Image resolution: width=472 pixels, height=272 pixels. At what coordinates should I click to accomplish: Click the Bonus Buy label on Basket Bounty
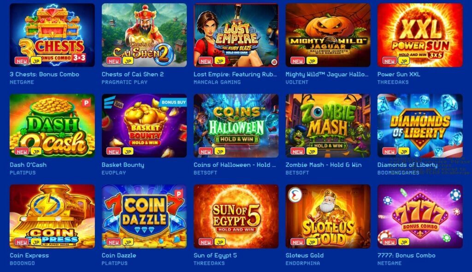click(x=173, y=102)
